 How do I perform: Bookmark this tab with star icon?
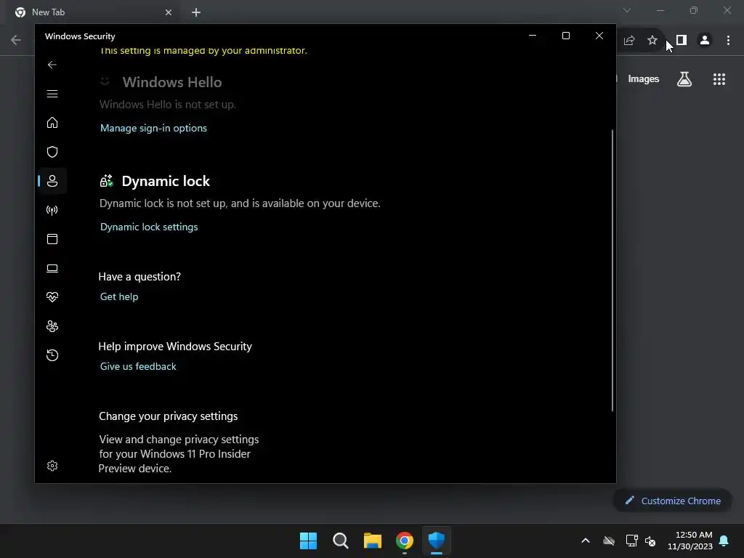tap(652, 41)
